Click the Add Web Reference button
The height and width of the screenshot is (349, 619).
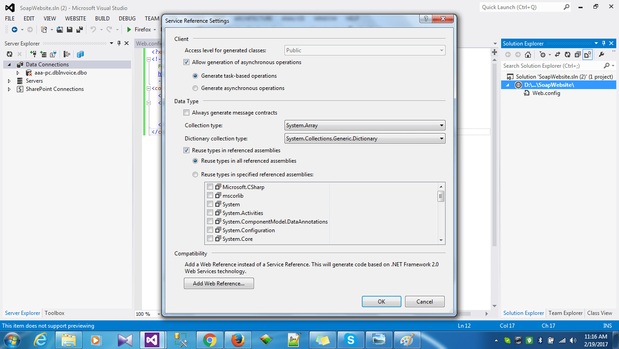pos(218,284)
